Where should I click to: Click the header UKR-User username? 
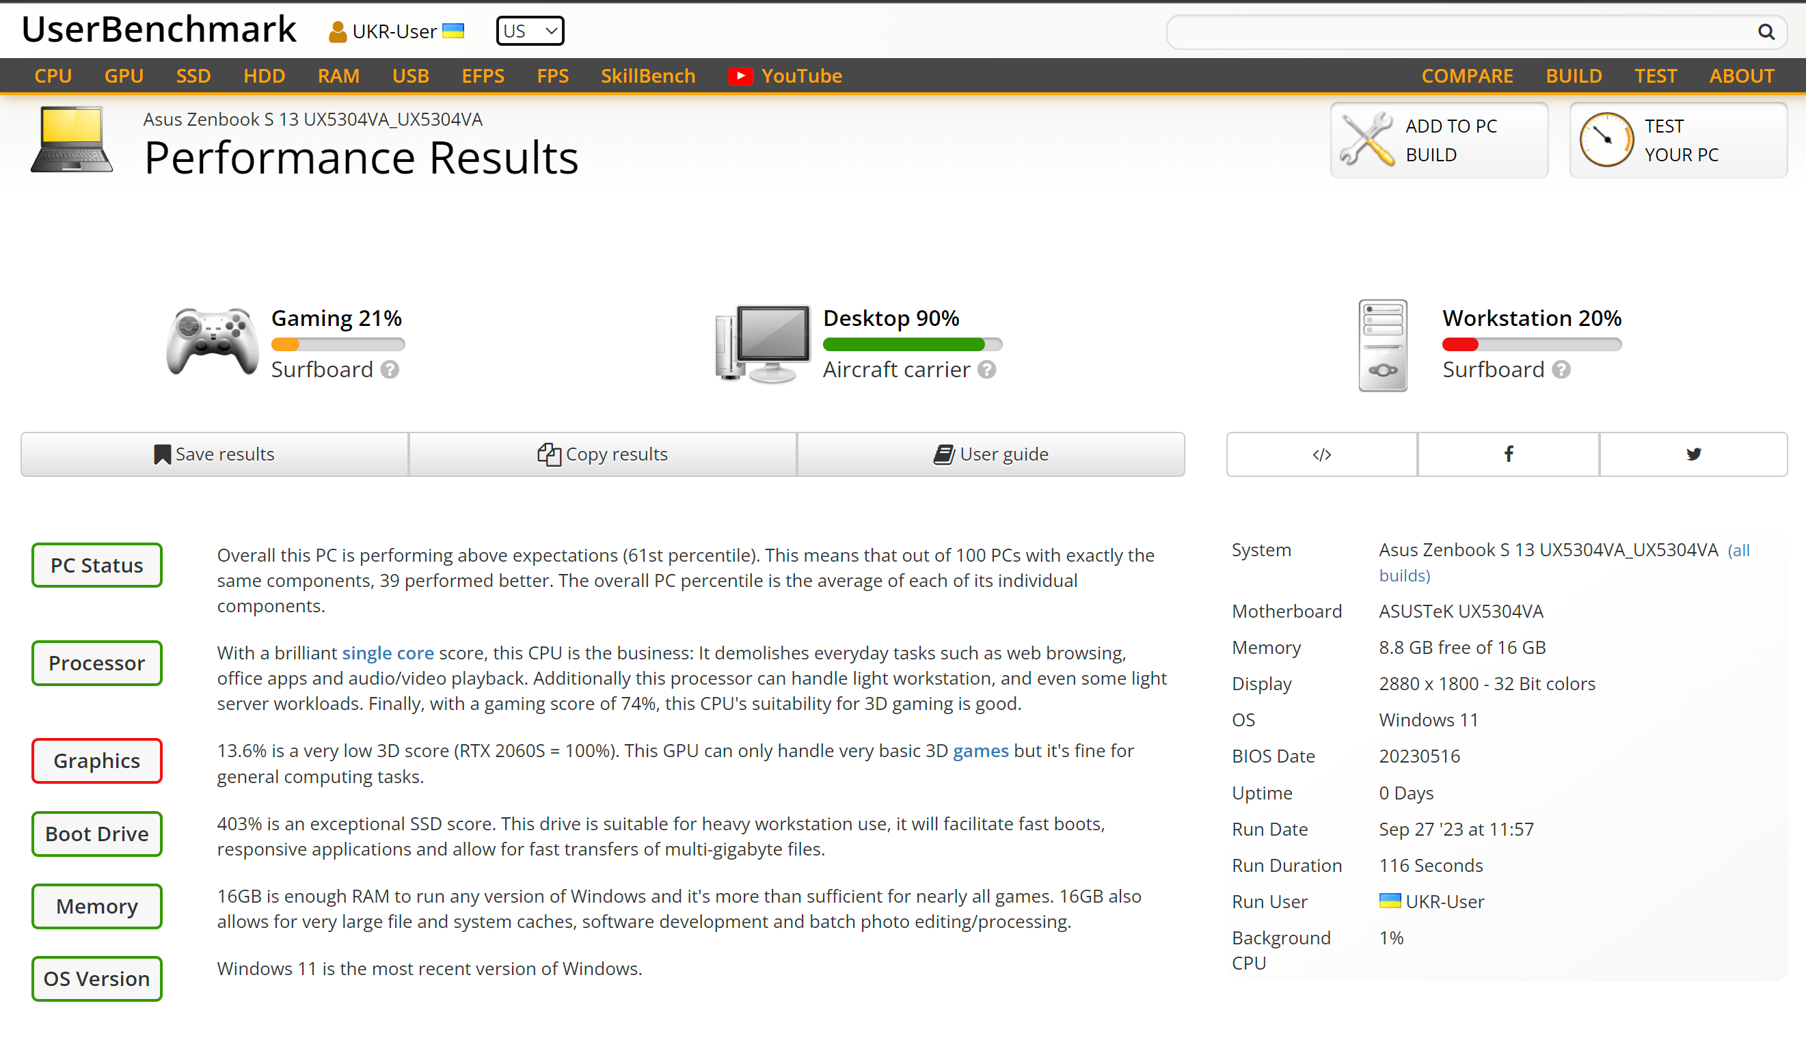point(394,31)
